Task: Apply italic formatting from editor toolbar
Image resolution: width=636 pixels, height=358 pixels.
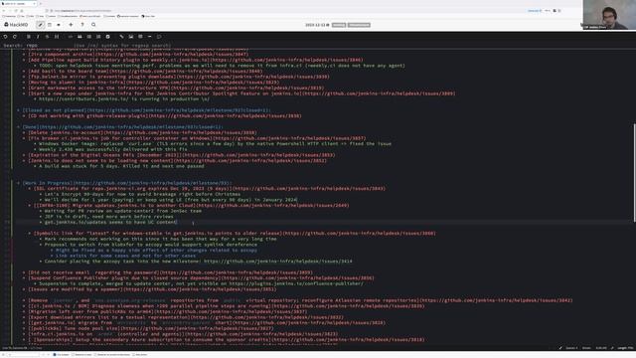Action: [38, 37]
